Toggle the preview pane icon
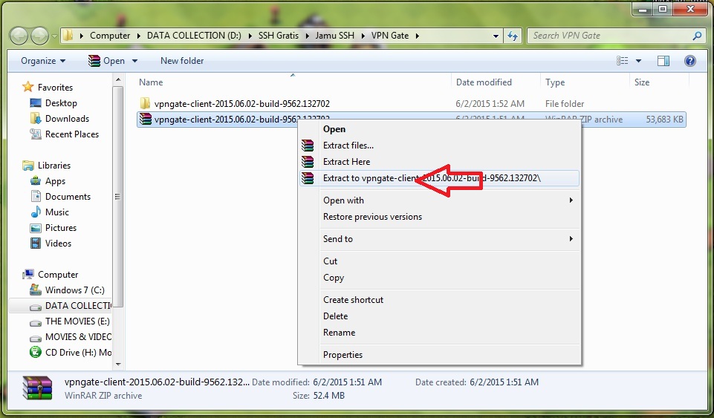 point(663,61)
